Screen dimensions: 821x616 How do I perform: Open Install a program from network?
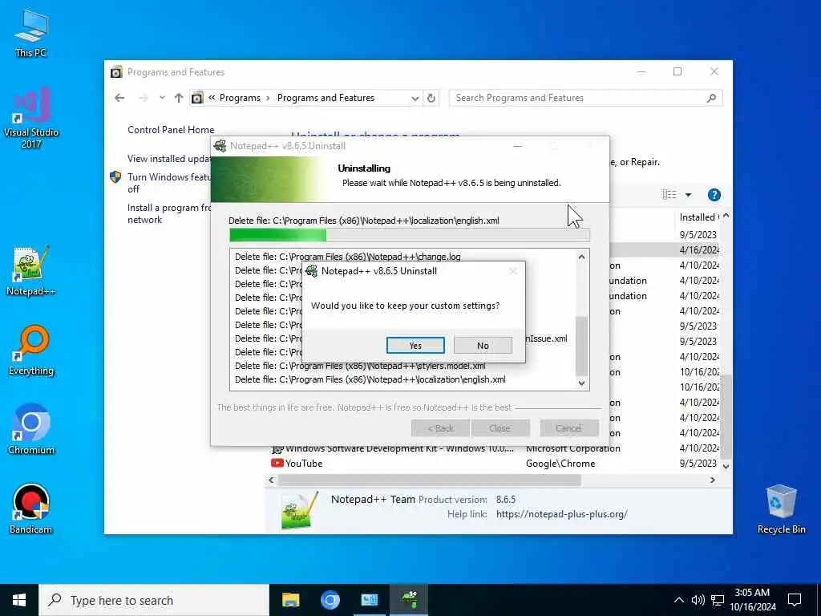pos(168,213)
